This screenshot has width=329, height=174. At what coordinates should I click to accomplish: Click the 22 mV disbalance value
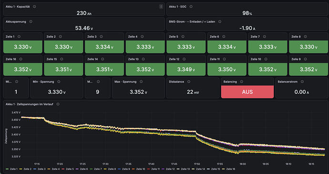(x=193, y=92)
